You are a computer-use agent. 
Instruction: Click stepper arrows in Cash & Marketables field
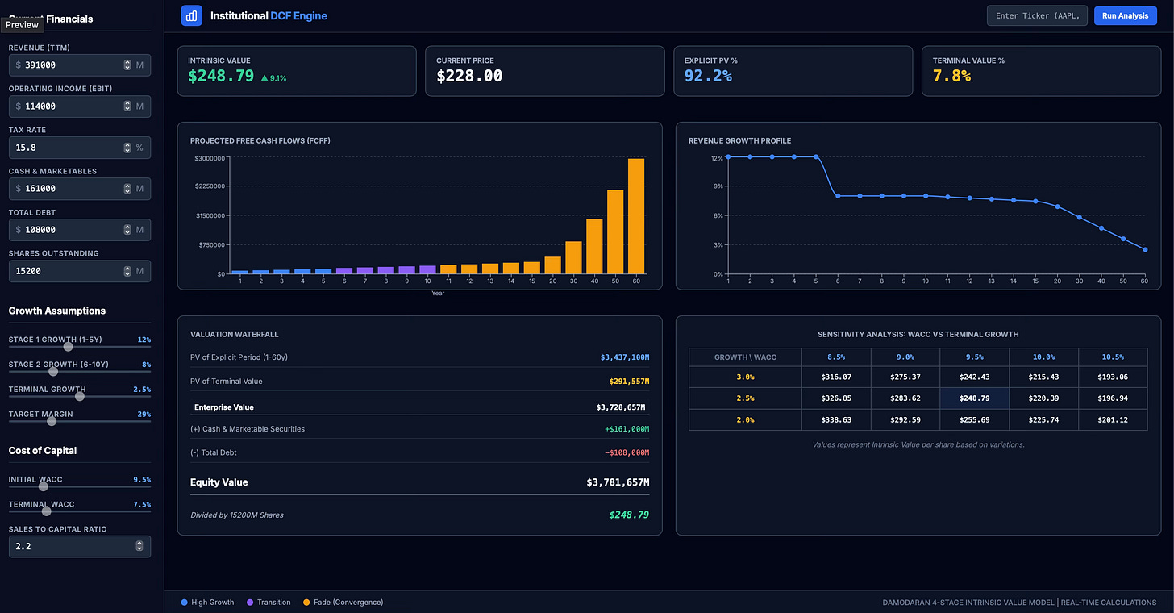pyautogui.click(x=127, y=189)
